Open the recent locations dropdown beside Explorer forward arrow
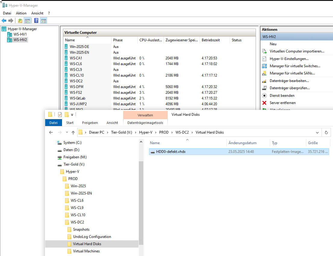 67,132
